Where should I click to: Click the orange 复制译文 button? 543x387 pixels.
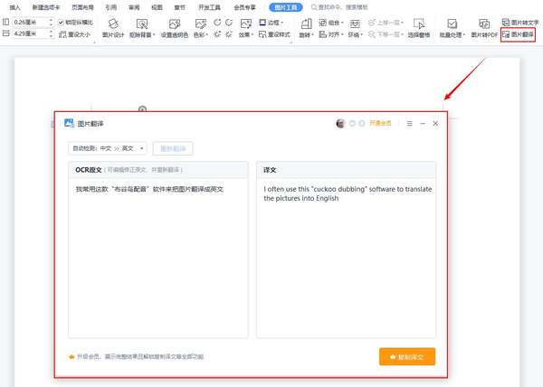pyautogui.click(x=407, y=356)
